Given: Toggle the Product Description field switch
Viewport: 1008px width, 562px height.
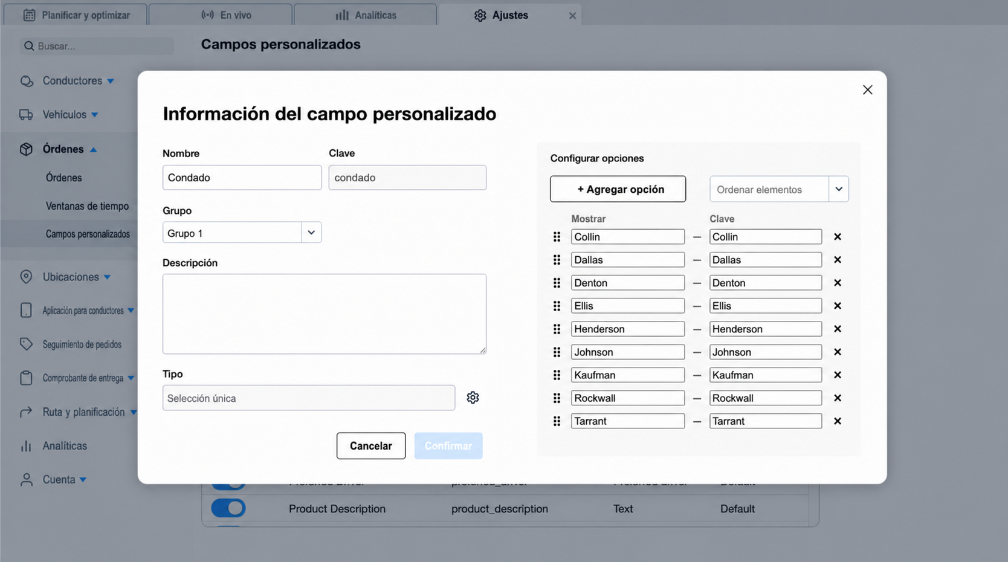Looking at the screenshot, I should click(228, 508).
